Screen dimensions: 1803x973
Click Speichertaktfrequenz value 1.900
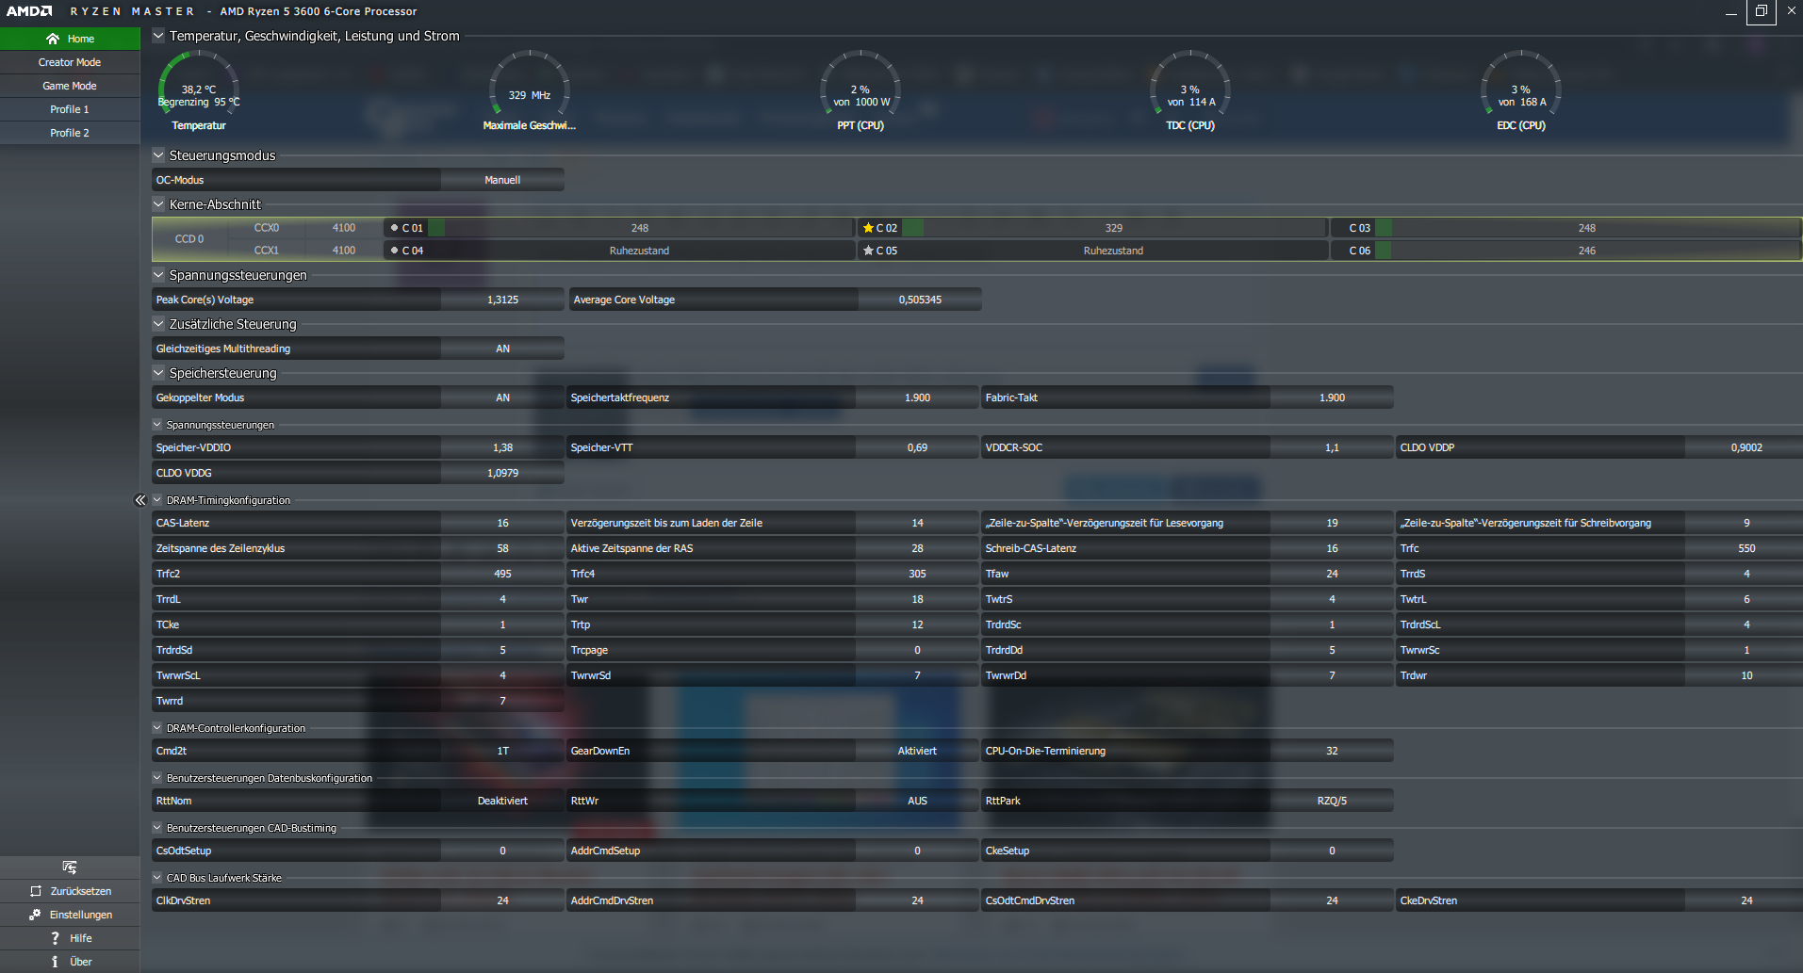[x=917, y=397]
